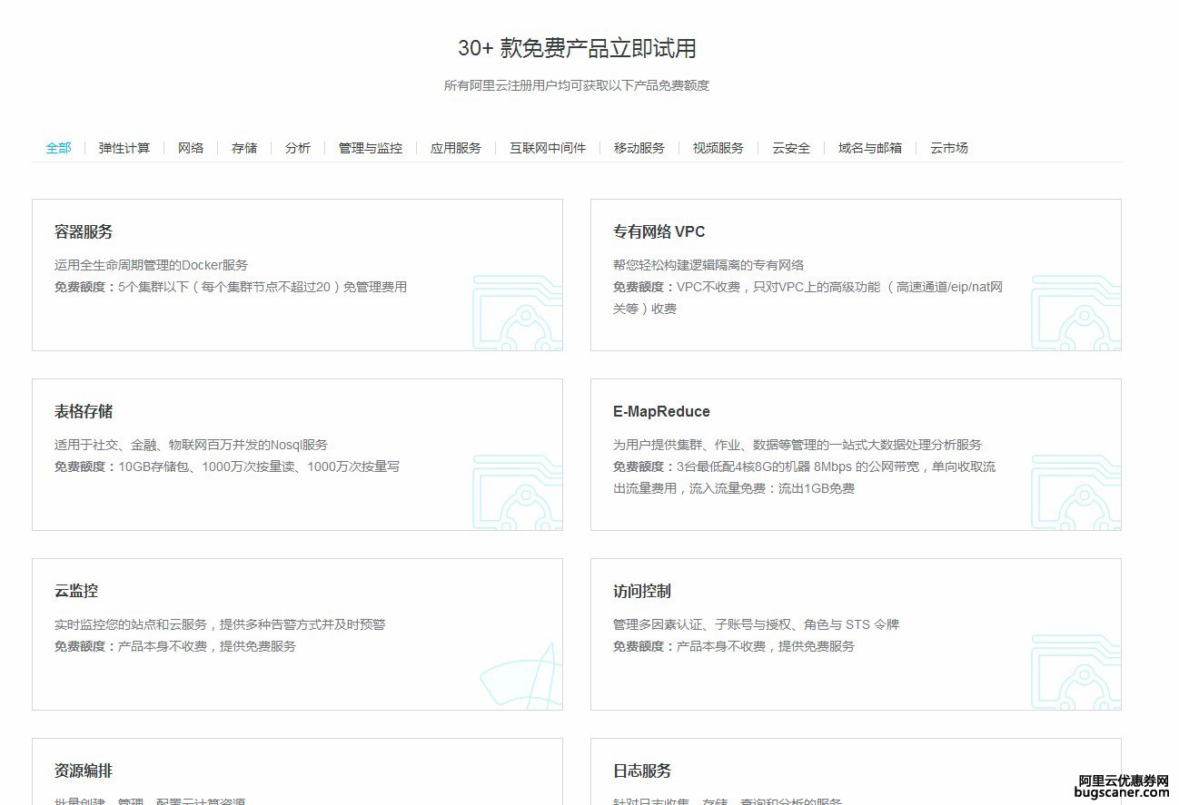Click the Docker服务 description in 容器服务 card

[152, 265]
